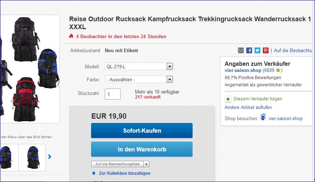Click the shop door icon
The width and height of the screenshot is (315, 182).
[263, 117]
